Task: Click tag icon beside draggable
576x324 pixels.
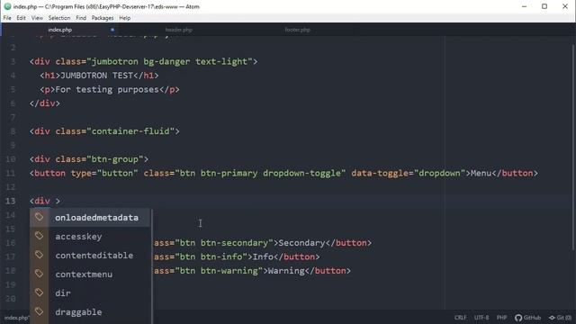Action: [x=39, y=311]
